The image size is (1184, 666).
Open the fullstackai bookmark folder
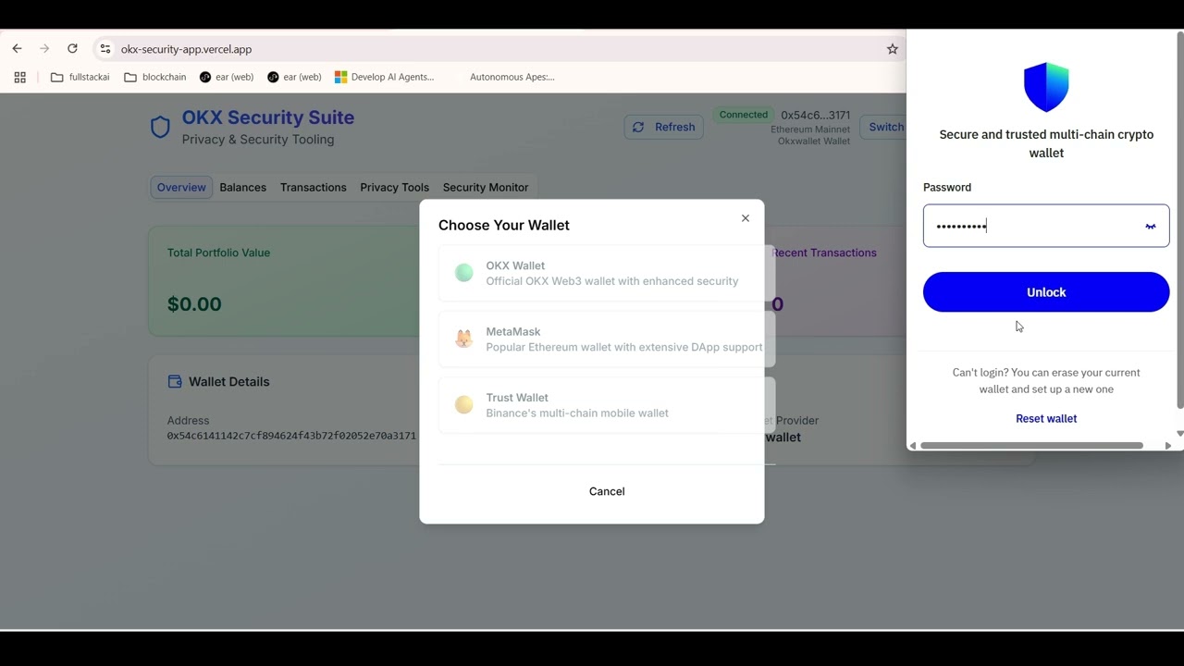pos(80,78)
